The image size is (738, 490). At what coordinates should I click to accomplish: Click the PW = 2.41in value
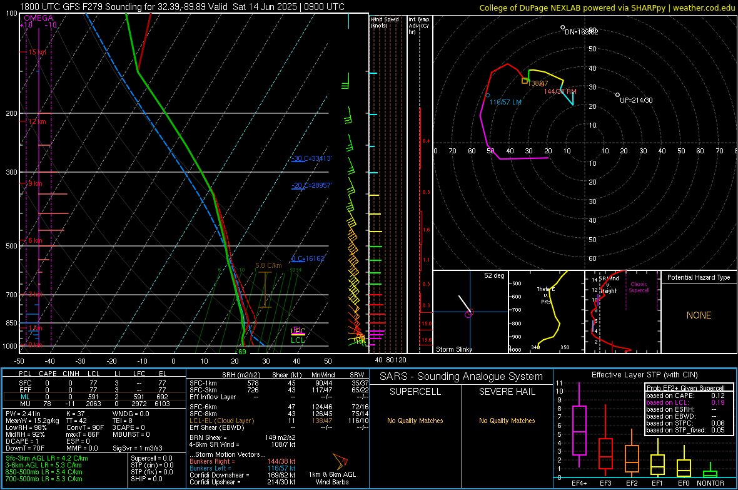[24, 414]
